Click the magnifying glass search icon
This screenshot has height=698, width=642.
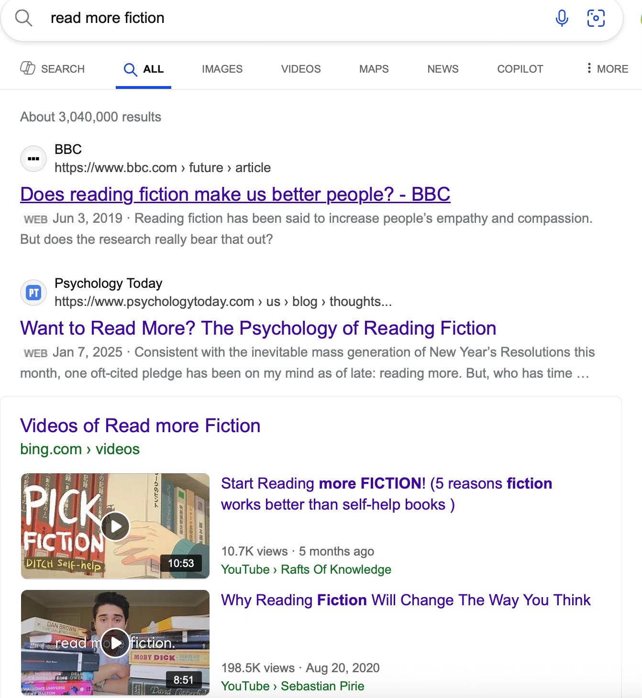coord(23,18)
